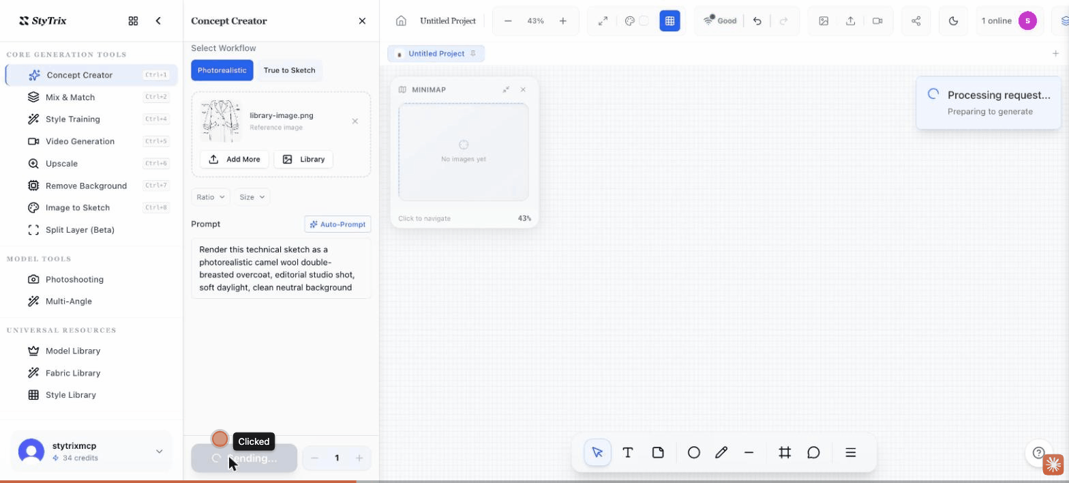Click the fit-to-screen expand arrows icon
Image resolution: width=1069 pixels, height=483 pixels.
point(603,21)
